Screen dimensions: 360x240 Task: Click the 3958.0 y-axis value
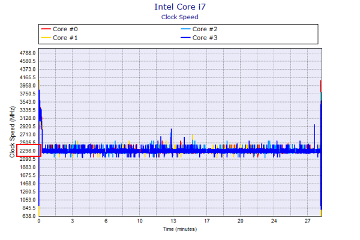pos(28,86)
